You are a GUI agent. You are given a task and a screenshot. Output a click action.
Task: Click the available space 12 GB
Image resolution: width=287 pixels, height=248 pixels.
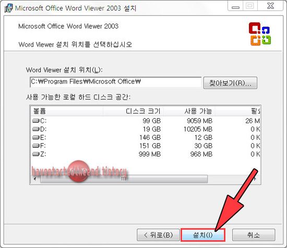tap(204, 137)
